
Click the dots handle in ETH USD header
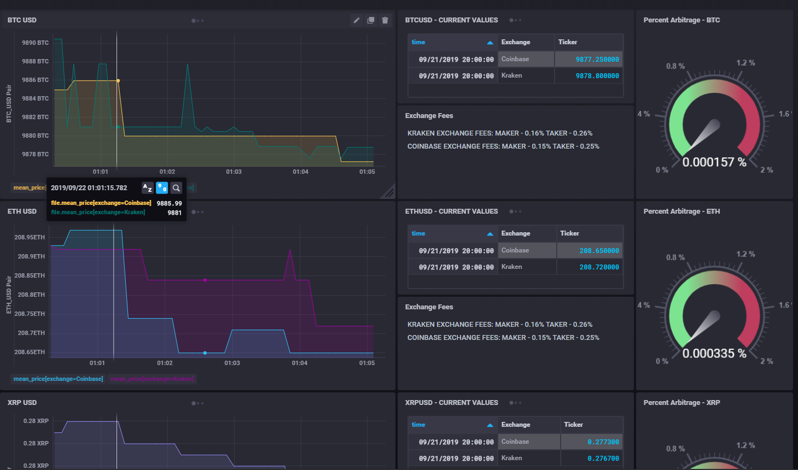pos(197,212)
